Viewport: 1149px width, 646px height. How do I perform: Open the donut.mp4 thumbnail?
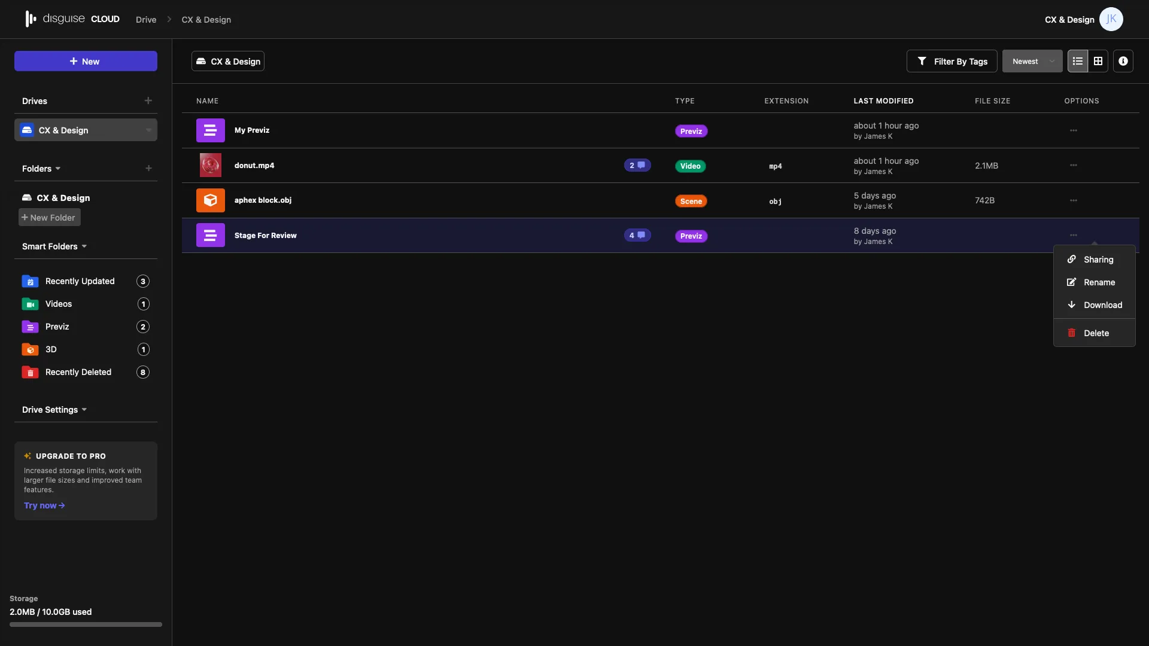point(210,164)
